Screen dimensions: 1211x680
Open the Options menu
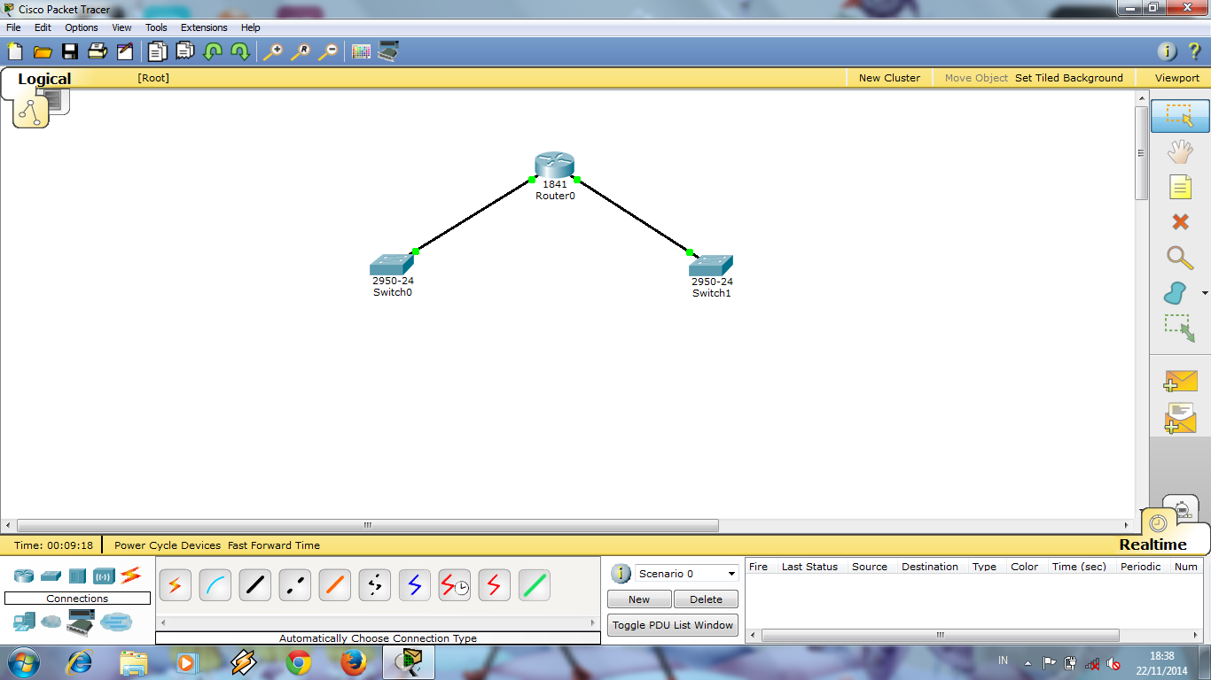point(81,27)
